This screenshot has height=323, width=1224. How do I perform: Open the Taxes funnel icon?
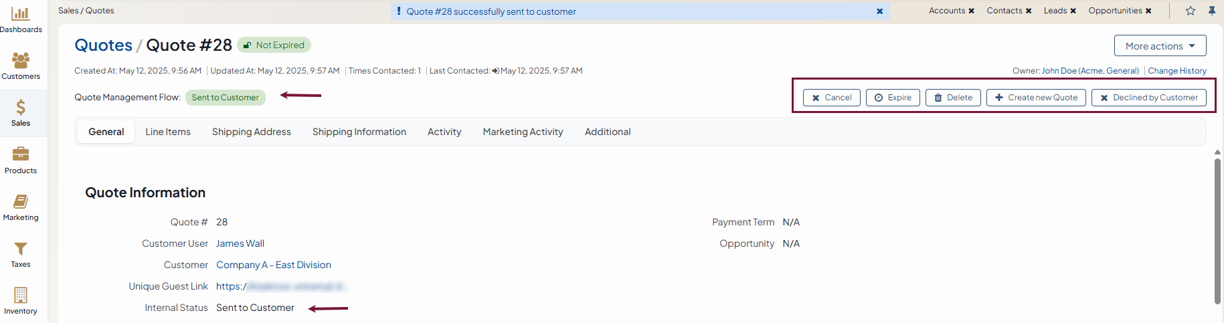[21, 249]
